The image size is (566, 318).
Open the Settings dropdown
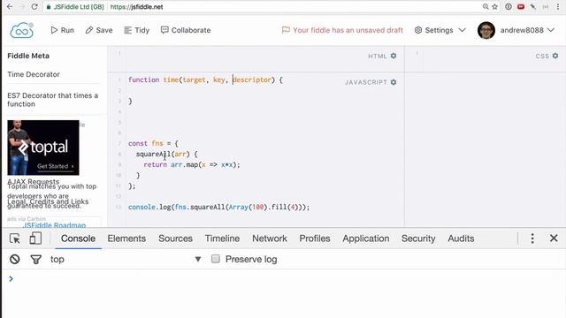[440, 30]
